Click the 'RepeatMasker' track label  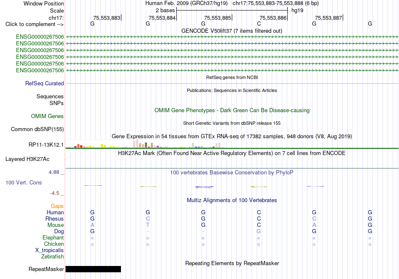tap(46, 269)
